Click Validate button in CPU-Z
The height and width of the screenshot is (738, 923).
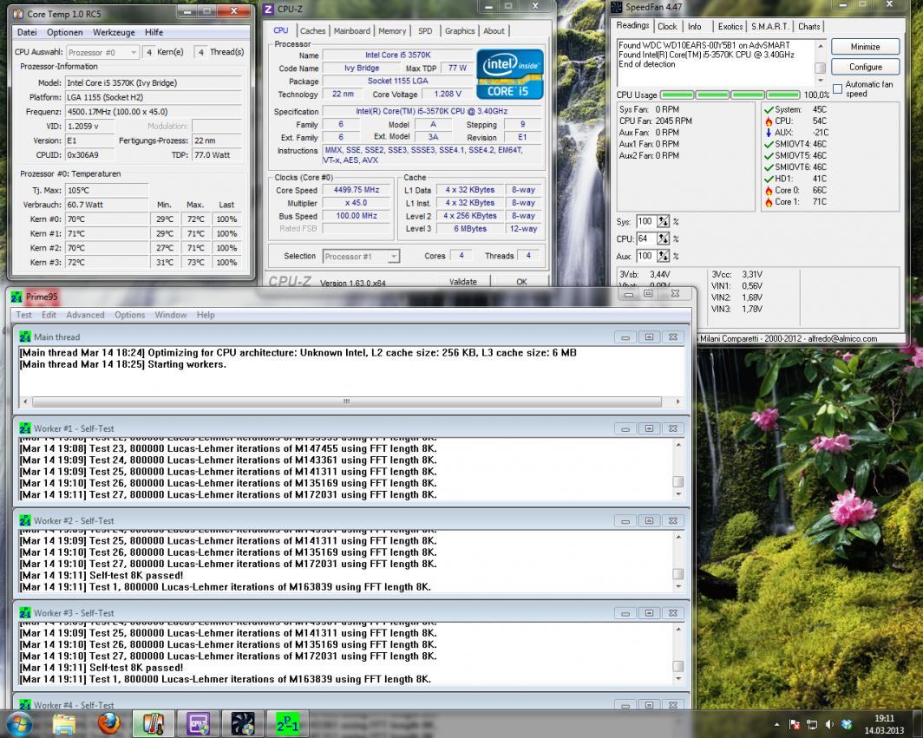[x=463, y=281]
